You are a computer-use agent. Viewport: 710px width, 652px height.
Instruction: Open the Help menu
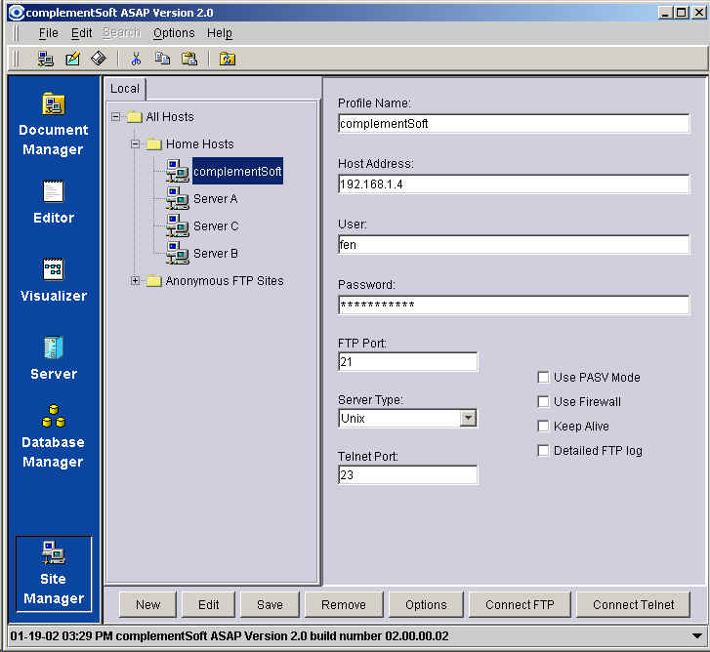click(220, 33)
